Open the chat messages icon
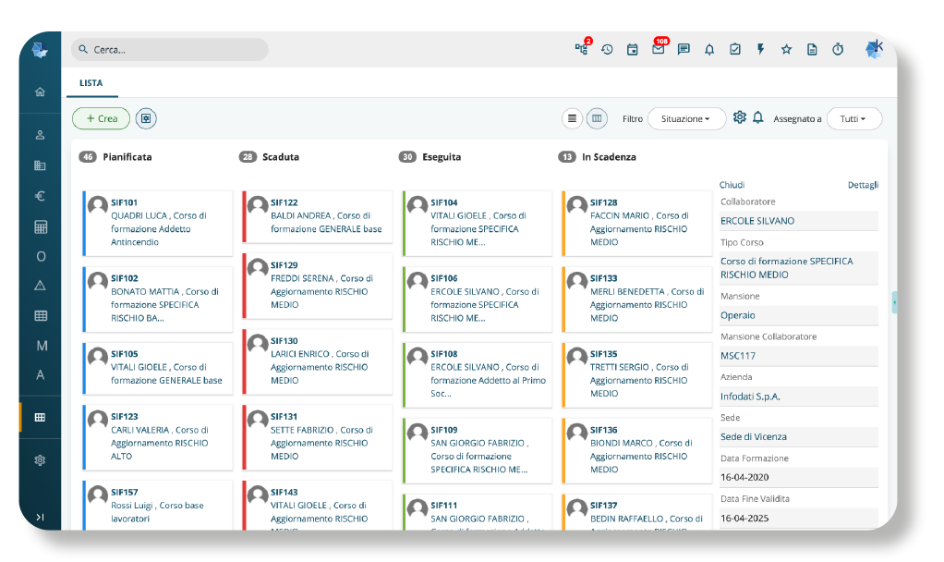This screenshot has height=562, width=944. 684,50
